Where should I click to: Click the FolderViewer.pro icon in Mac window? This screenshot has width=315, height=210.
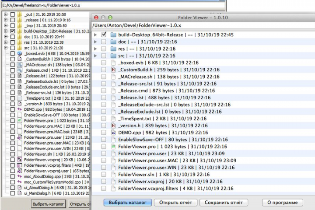113,147
